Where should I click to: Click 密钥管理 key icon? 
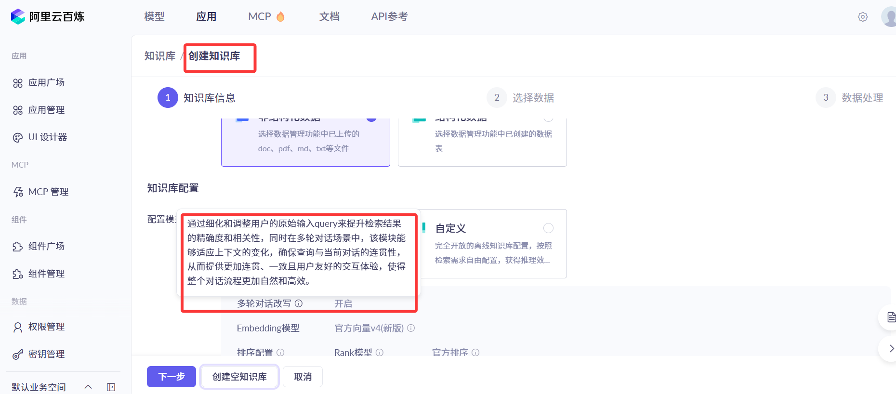18,355
